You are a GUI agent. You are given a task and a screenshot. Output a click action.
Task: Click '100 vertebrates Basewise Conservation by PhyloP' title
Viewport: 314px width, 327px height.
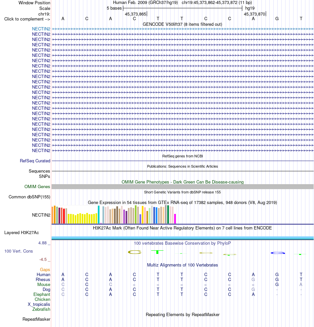(182, 243)
